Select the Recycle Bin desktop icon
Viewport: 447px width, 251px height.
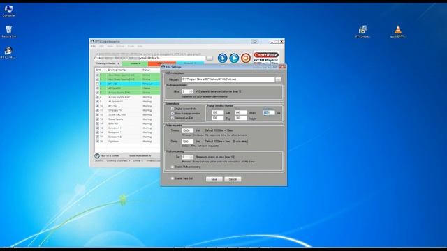(9, 31)
